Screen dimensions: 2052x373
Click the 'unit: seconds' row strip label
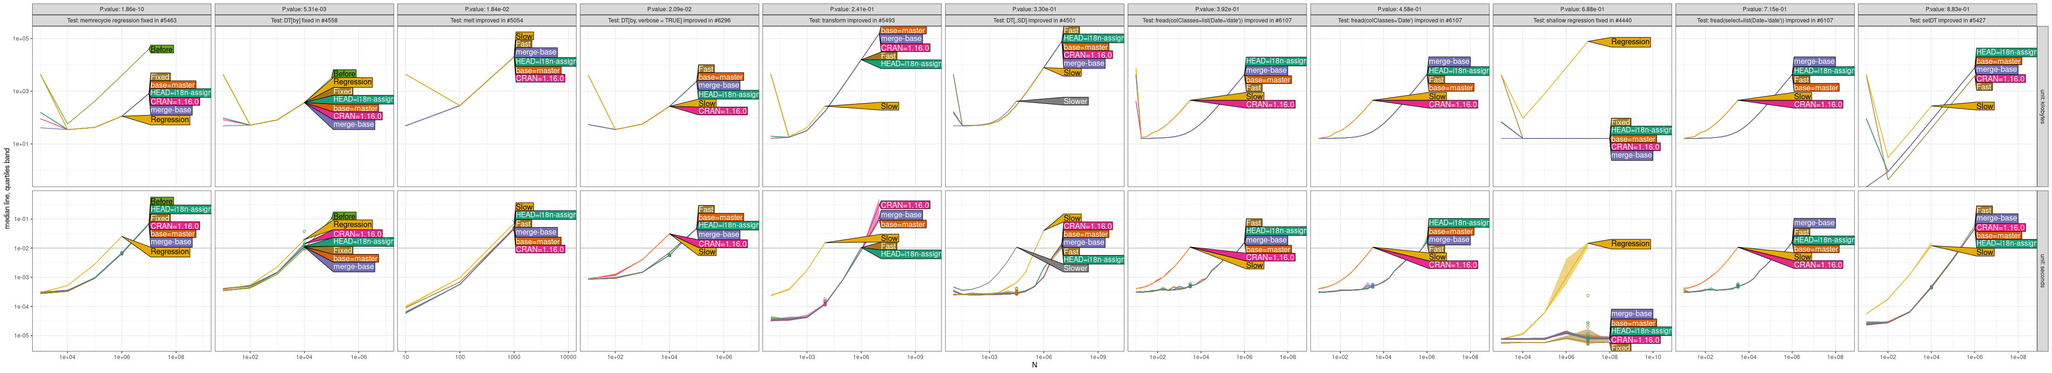pos(2042,271)
